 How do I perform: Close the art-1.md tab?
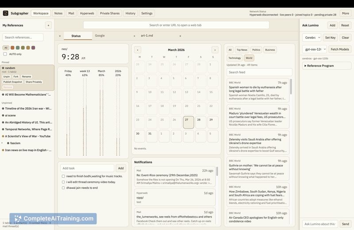click(180, 36)
